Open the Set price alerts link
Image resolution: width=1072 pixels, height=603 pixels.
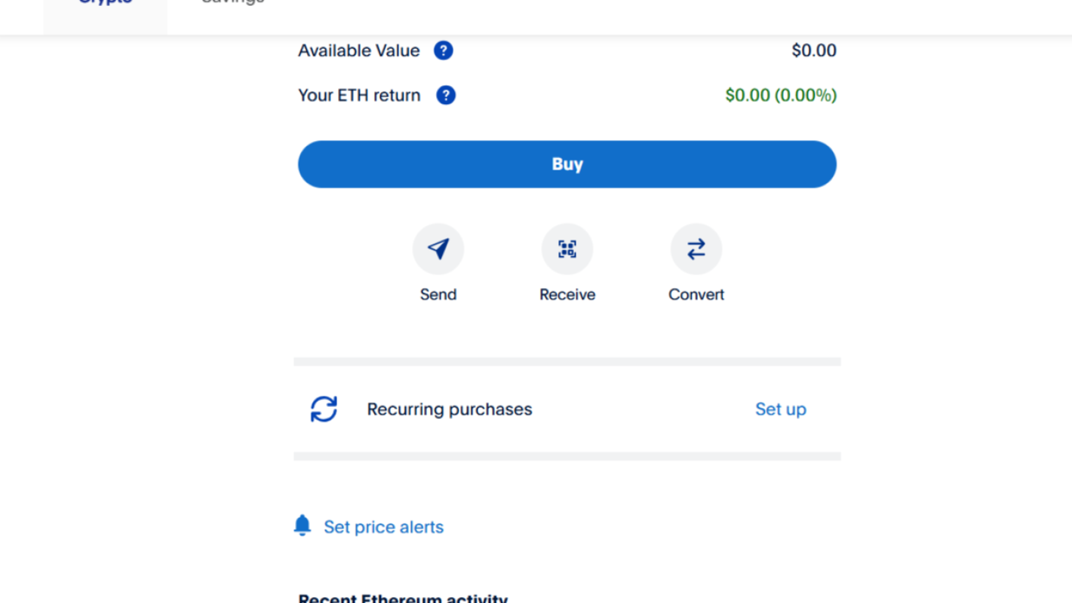click(383, 527)
